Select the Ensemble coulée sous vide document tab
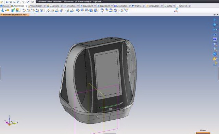The width and height of the screenshot is (219, 134). coord(15,15)
